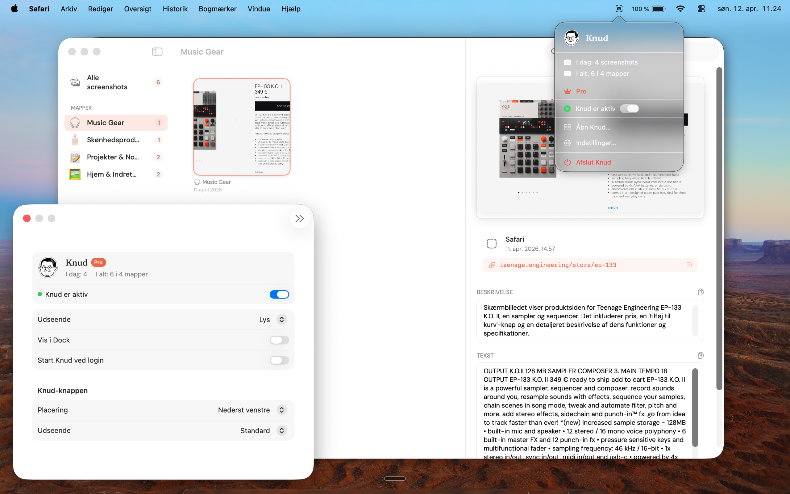Click the Knud screenshot icon in menu bar
The image size is (790, 494).
(619, 9)
